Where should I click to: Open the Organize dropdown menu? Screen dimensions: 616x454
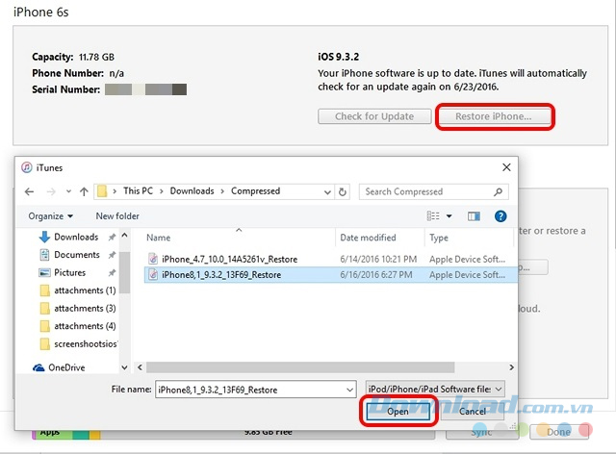point(51,216)
